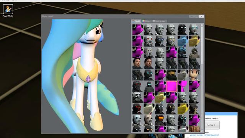Image resolution: width=245 pixels, height=138 pixels.
Task: Switch to the Colors tab
Action: tap(146, 21)
